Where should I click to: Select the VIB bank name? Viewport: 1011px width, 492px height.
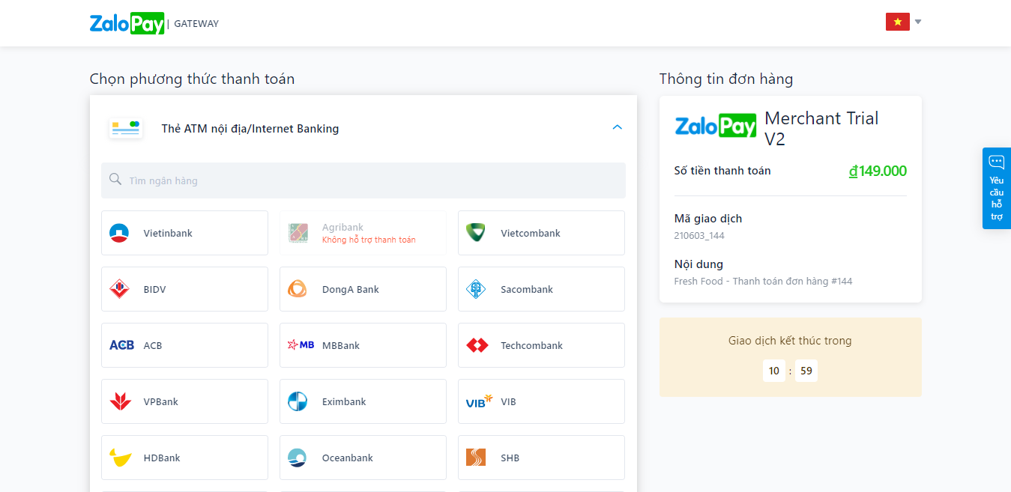click(x=508, y=401)
